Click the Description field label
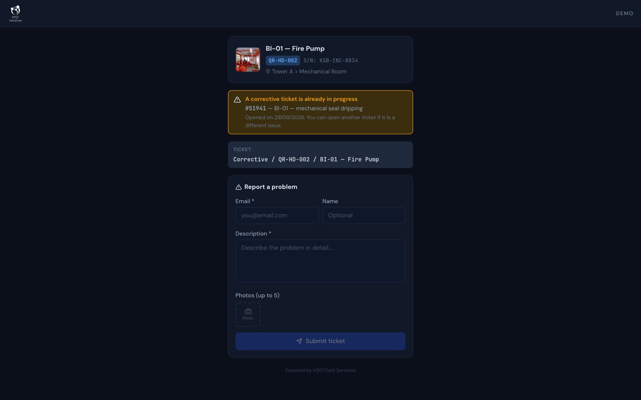 point(253,234)
